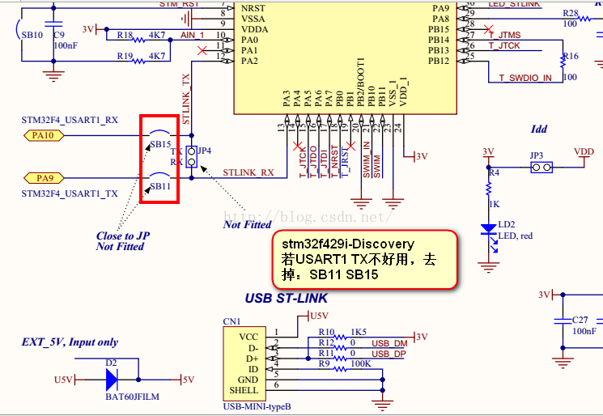
Task: Click the R9 resistor symbol
Action: pos(340,369)
